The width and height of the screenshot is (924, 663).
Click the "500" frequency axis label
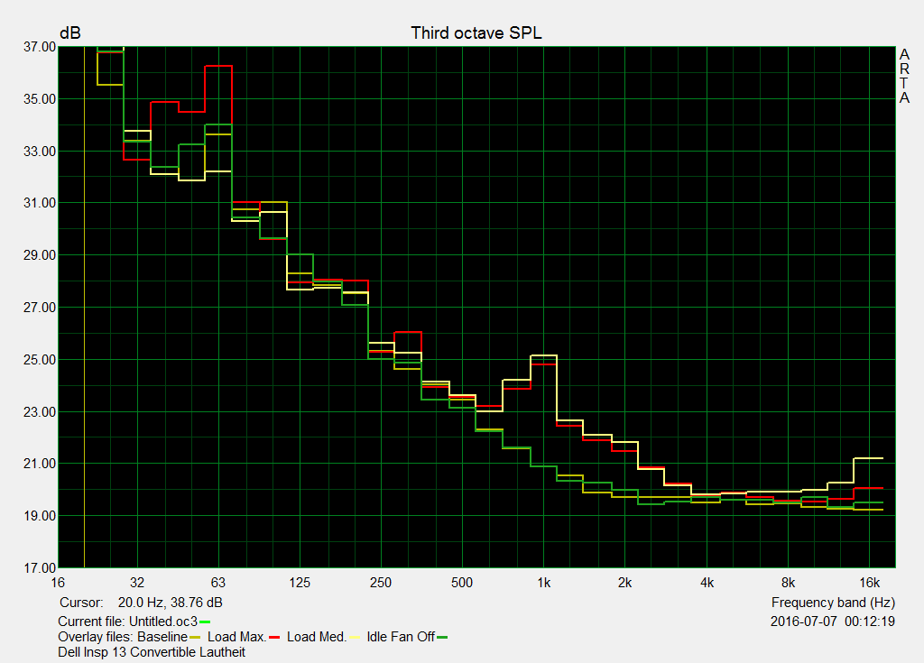point(462,583)
